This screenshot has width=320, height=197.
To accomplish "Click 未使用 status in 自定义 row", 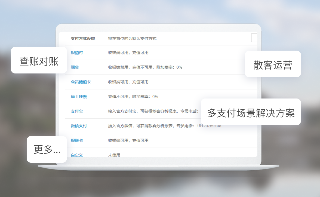I will click(x=114, y=155).
